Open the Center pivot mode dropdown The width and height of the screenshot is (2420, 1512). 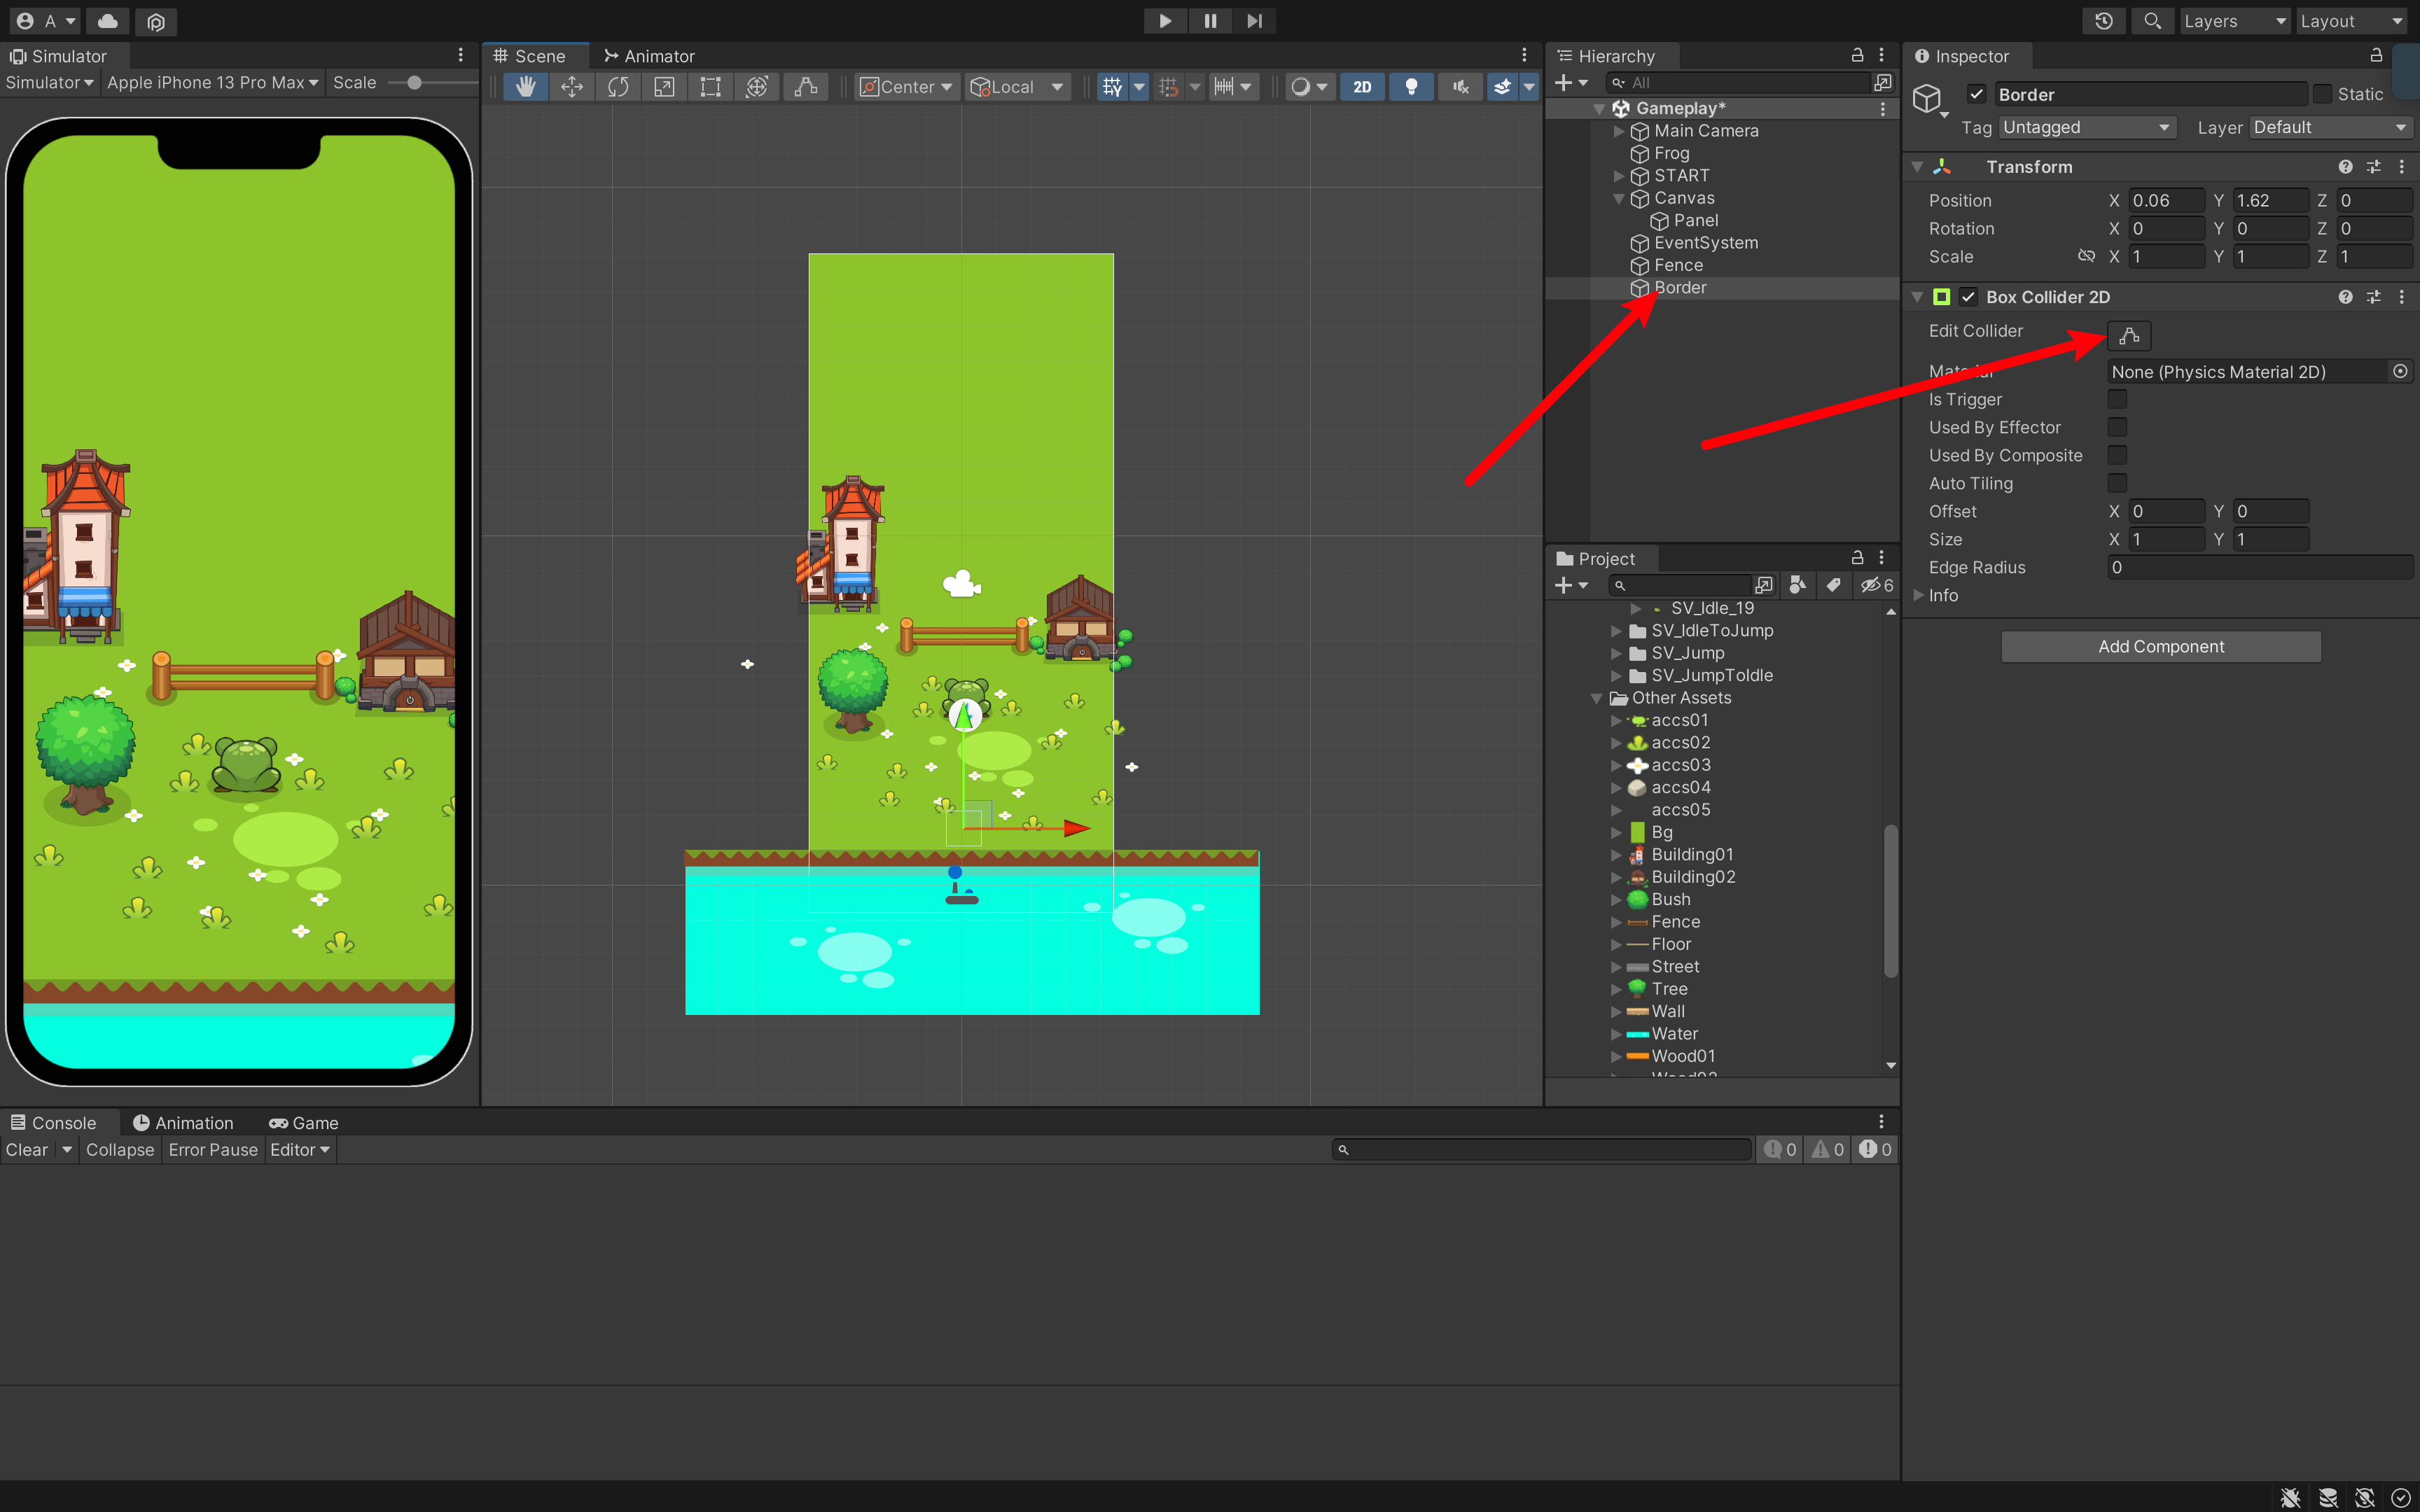point(907,87)
